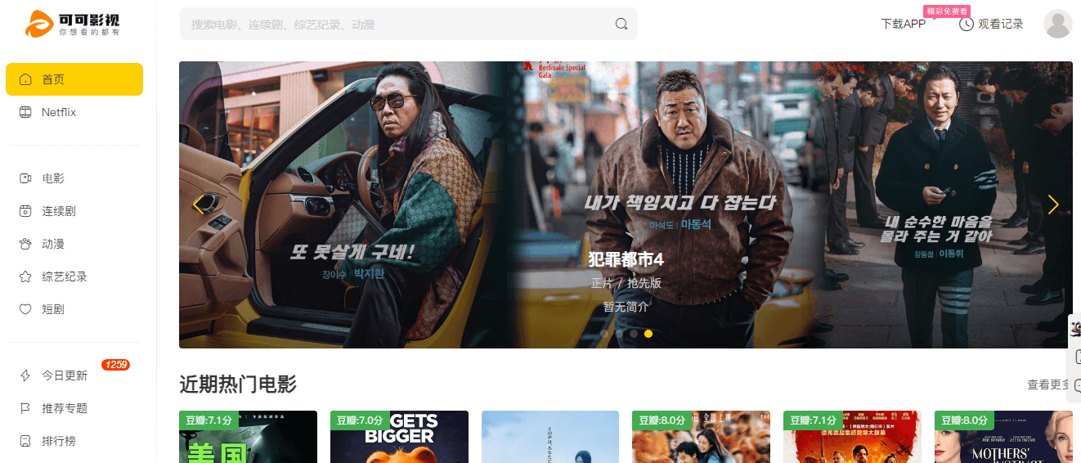
Task: Select 电影 in the sidebar
Action: point(53,178)
